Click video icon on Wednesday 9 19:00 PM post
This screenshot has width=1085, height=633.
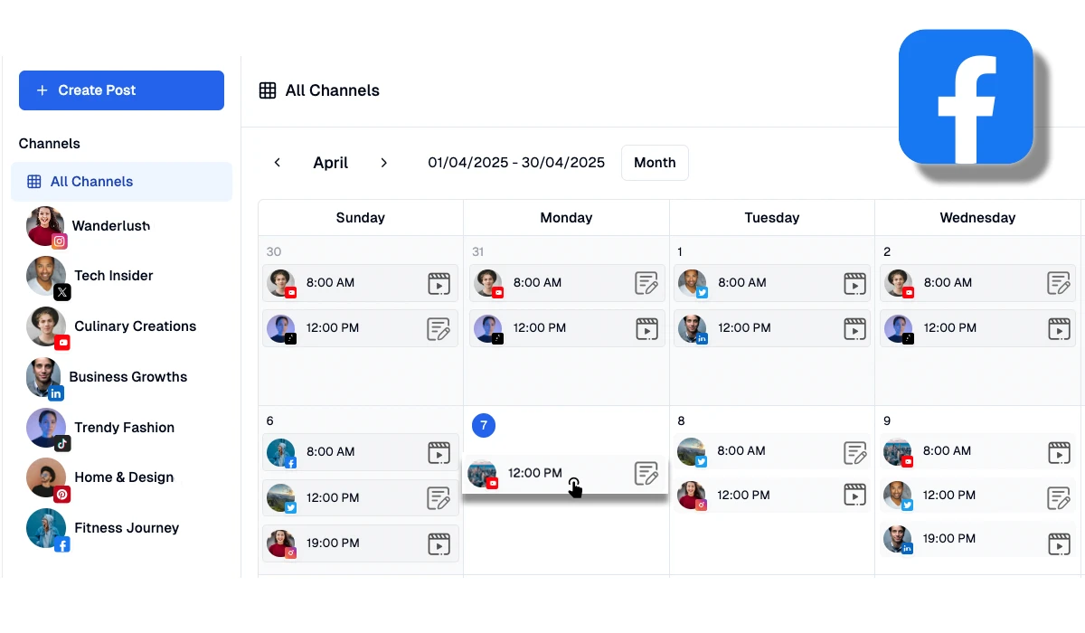point(1059,543)
